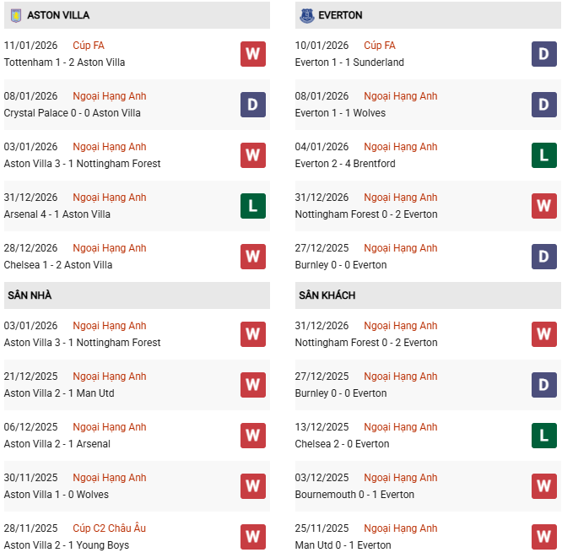
Task: Open the Chelsea 1 - 2 Aston Villa match
Action: click(57, 265)
